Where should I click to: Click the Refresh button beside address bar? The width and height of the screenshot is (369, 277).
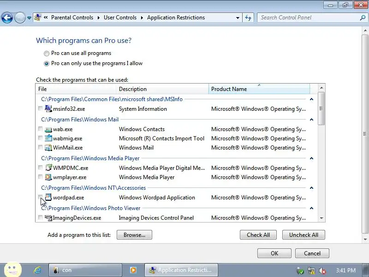248,18
